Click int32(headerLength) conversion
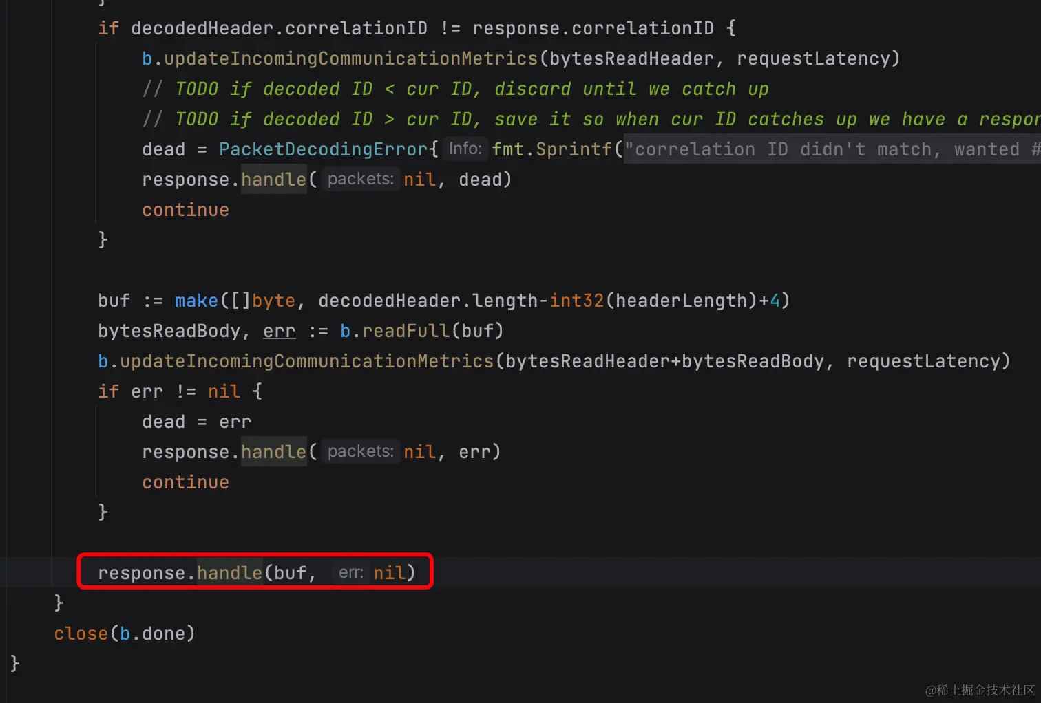1041x703 pixels. tap(653, 301)
